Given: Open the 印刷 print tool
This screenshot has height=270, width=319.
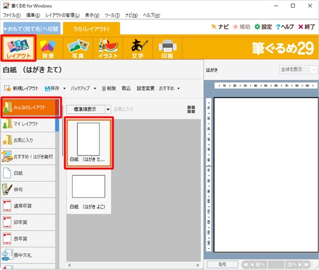Looking at the screenshot, I should (x=167, y=49).
